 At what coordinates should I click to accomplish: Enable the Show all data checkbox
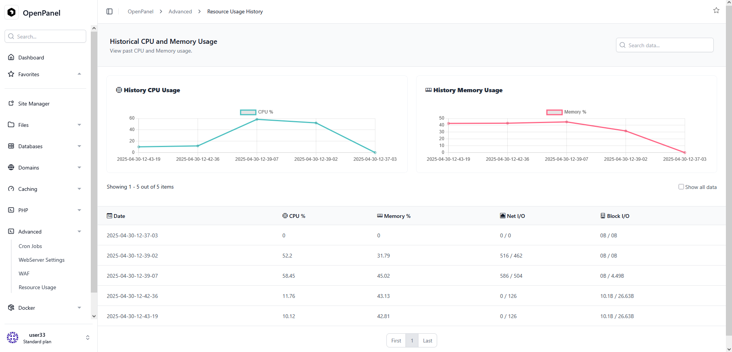[x=681, y=187]
